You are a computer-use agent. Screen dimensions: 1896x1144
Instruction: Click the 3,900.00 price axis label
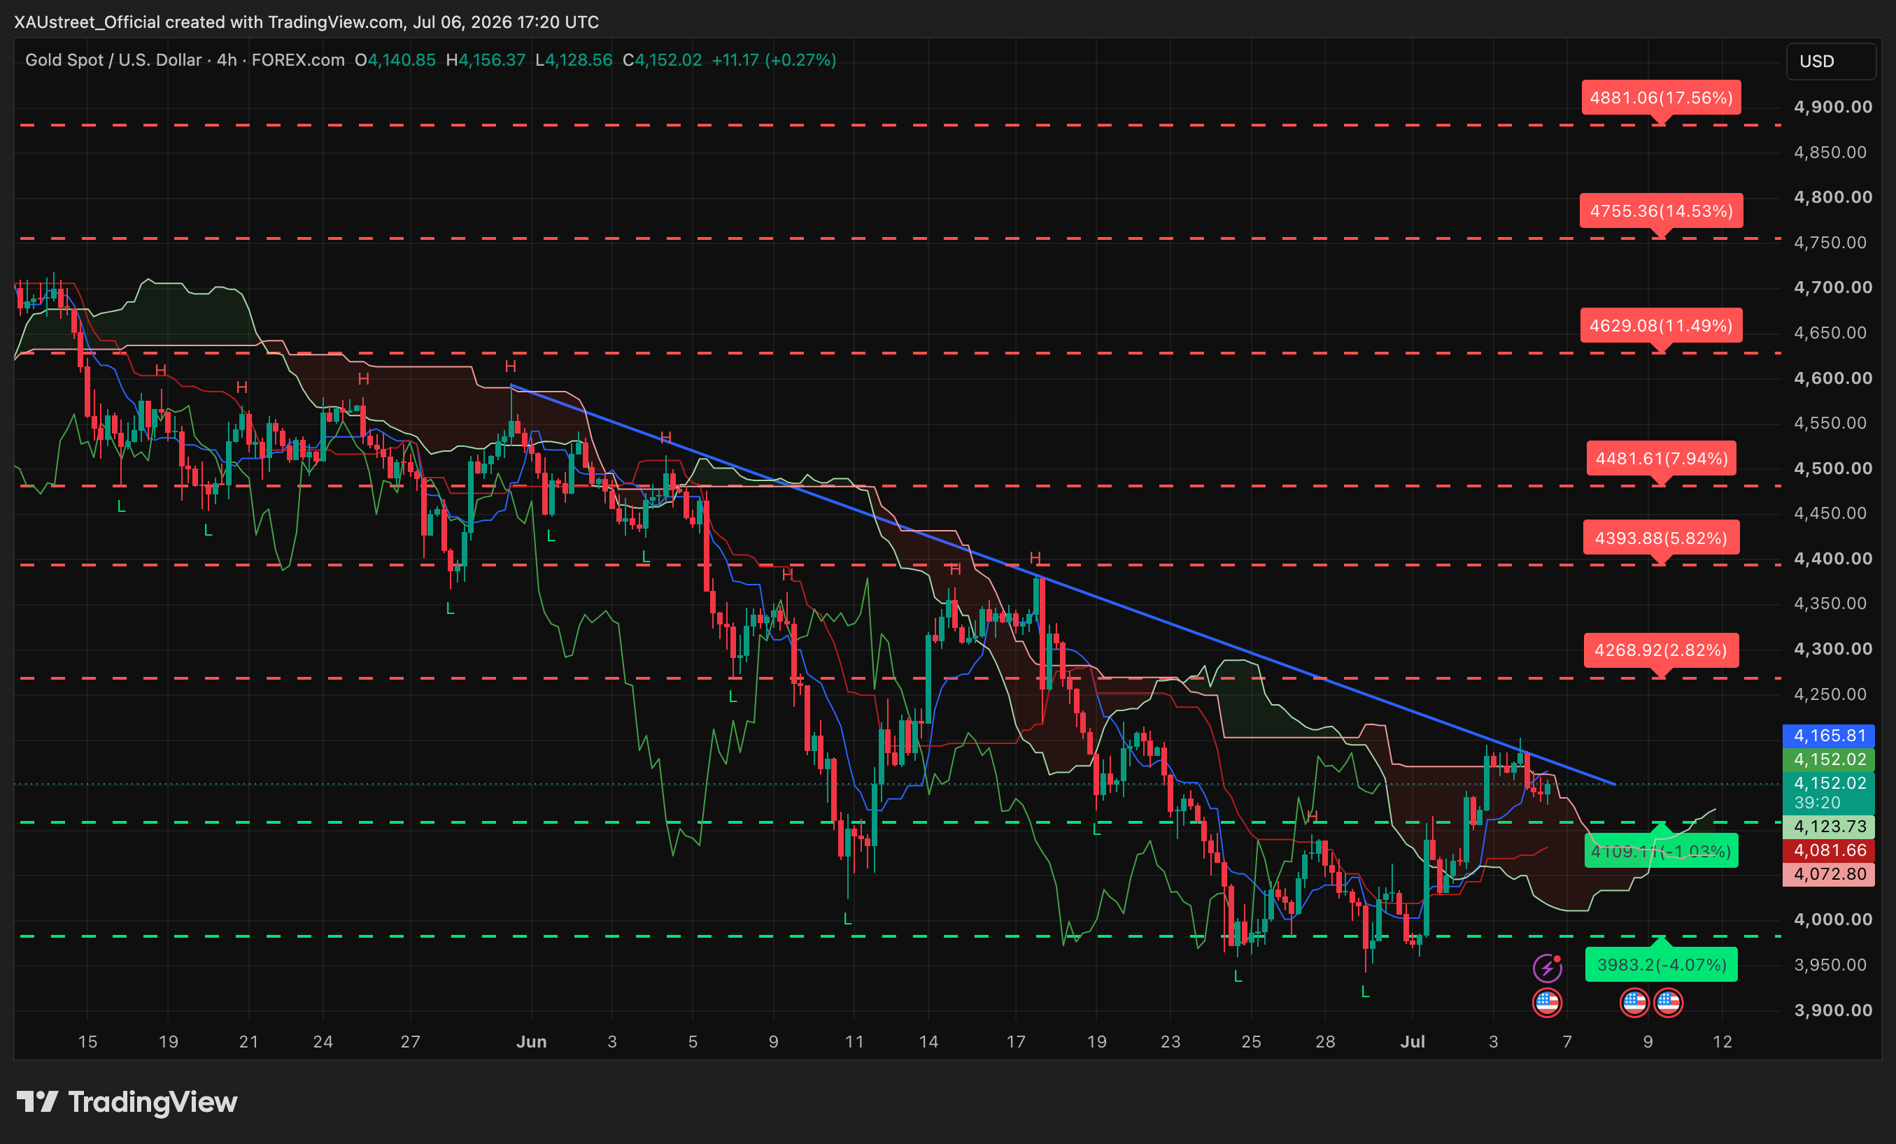[1833, 1010]
